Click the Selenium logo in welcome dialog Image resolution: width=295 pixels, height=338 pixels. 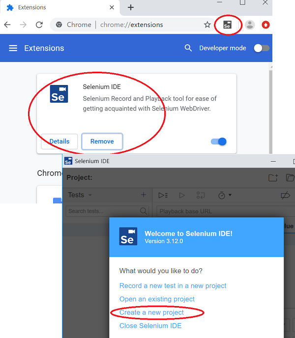click(128, 236)
